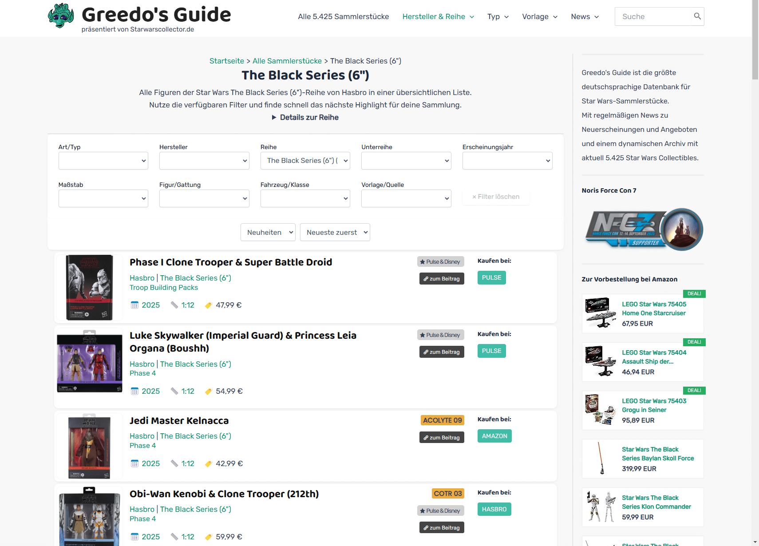Open the Art/Typ filter dropdown
The width and height of the screenshot is (759, 546).
[x=103, y=161]
